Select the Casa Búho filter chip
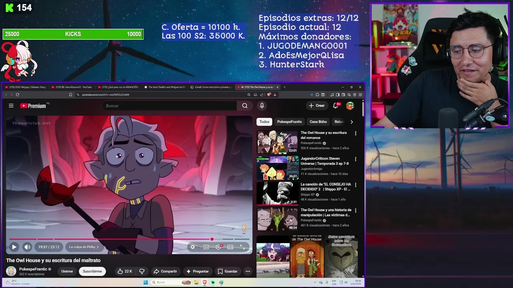The height and width of the screenshot is (288, 513). click(x=318, y=122)
